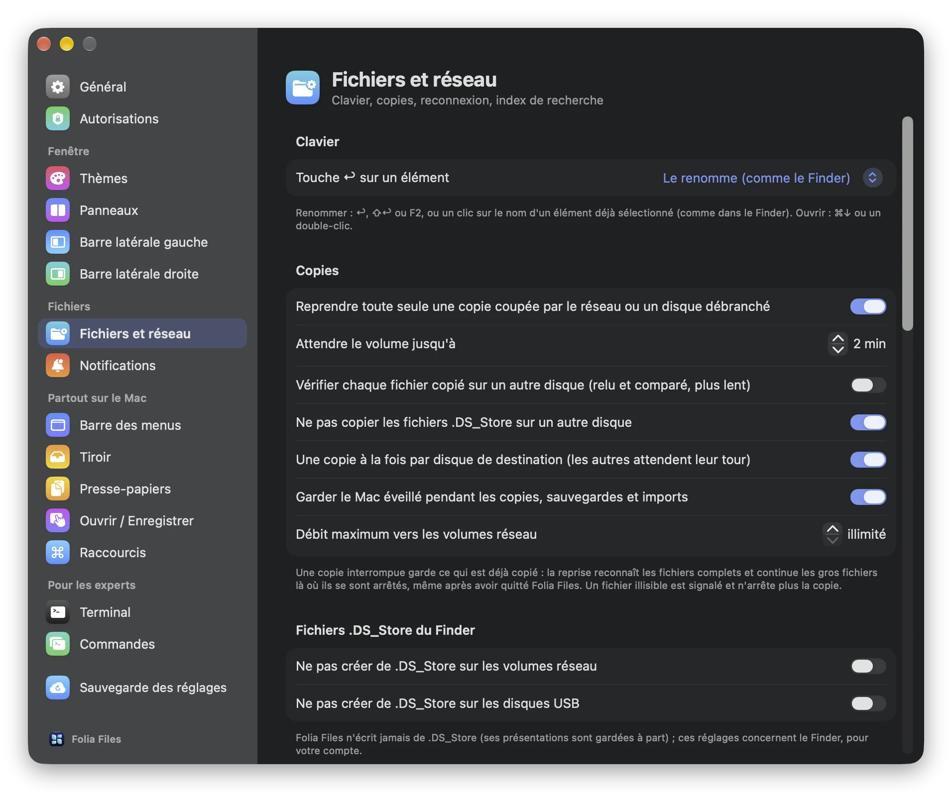
Task: Click the Presse-papiers clipboard icon
Action: pos(58,489)
